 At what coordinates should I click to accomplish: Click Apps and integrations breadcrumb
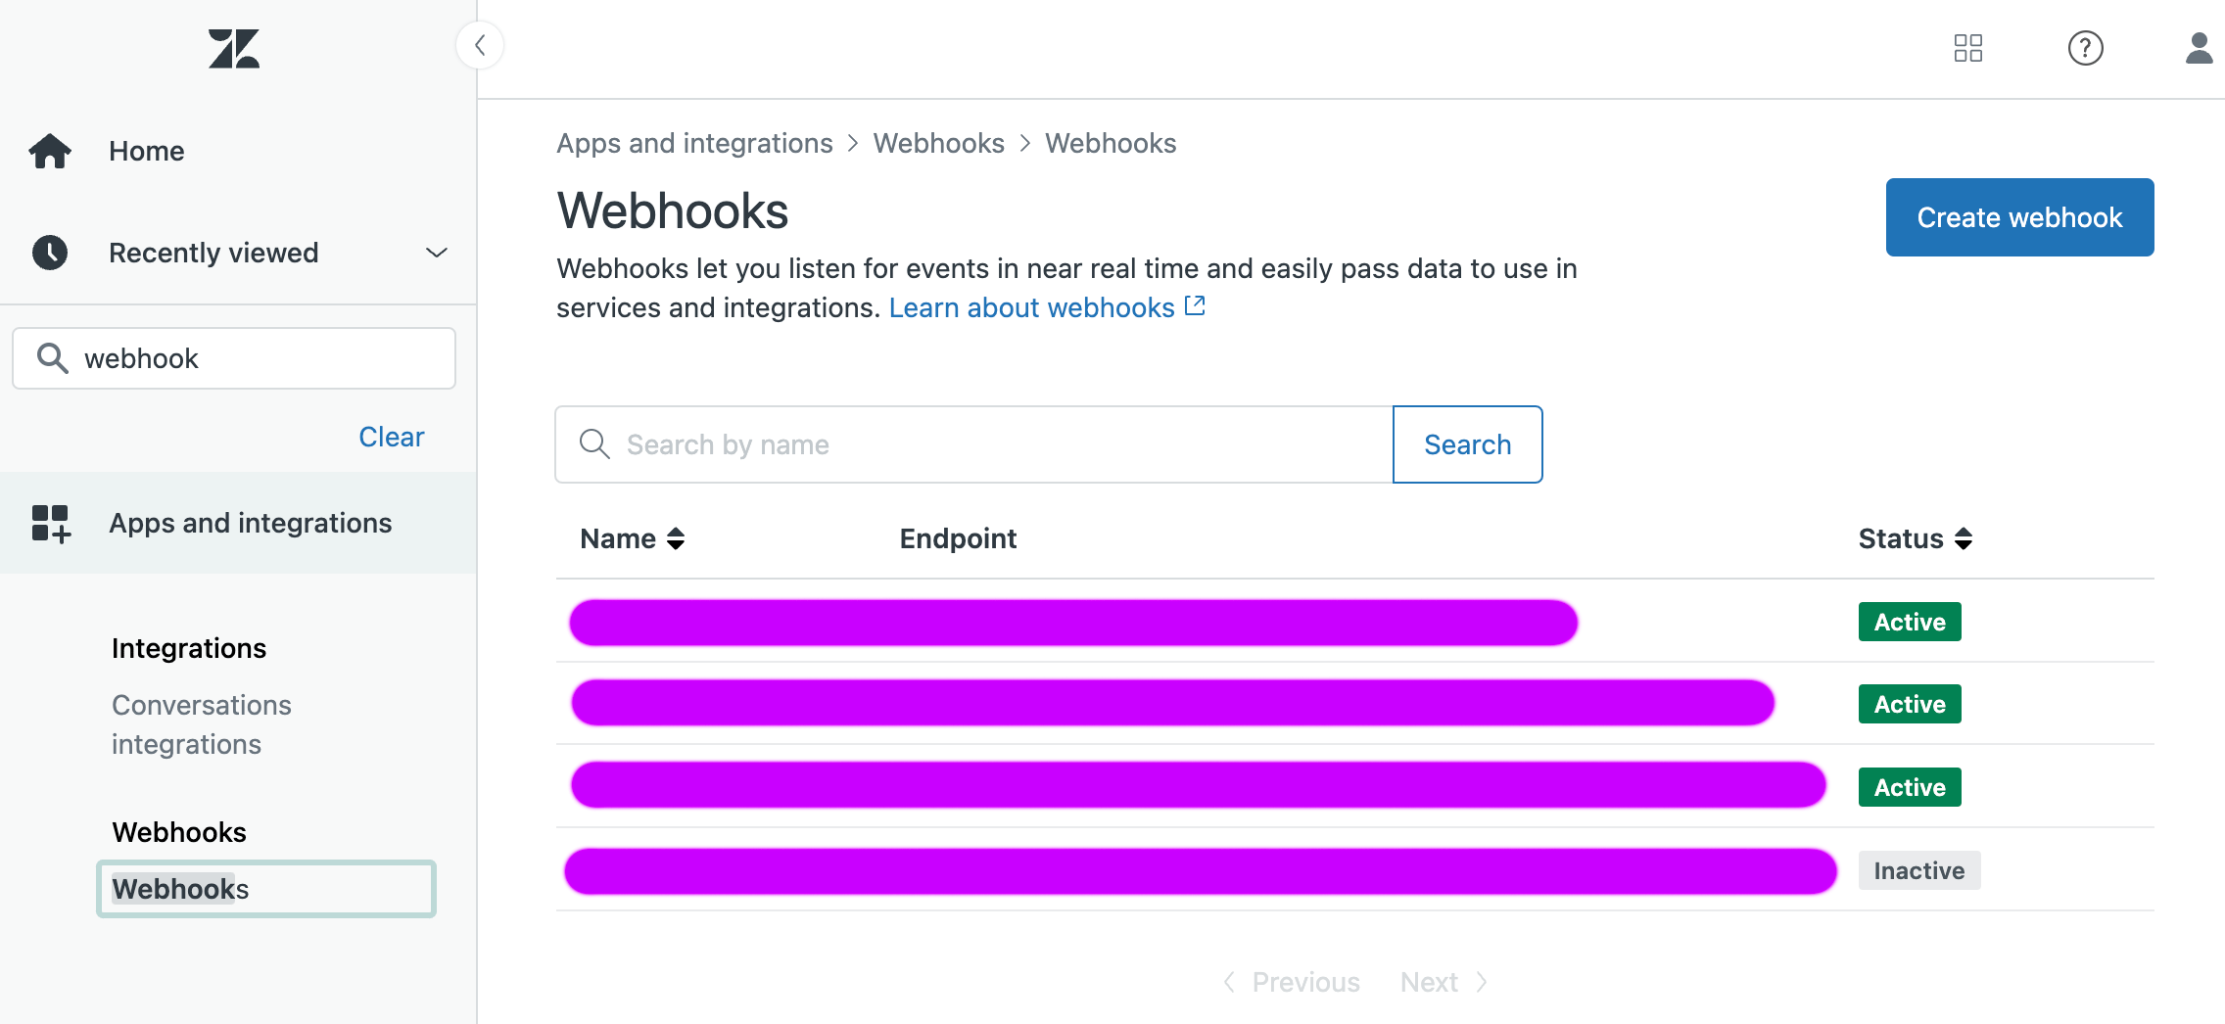point(694,143)
